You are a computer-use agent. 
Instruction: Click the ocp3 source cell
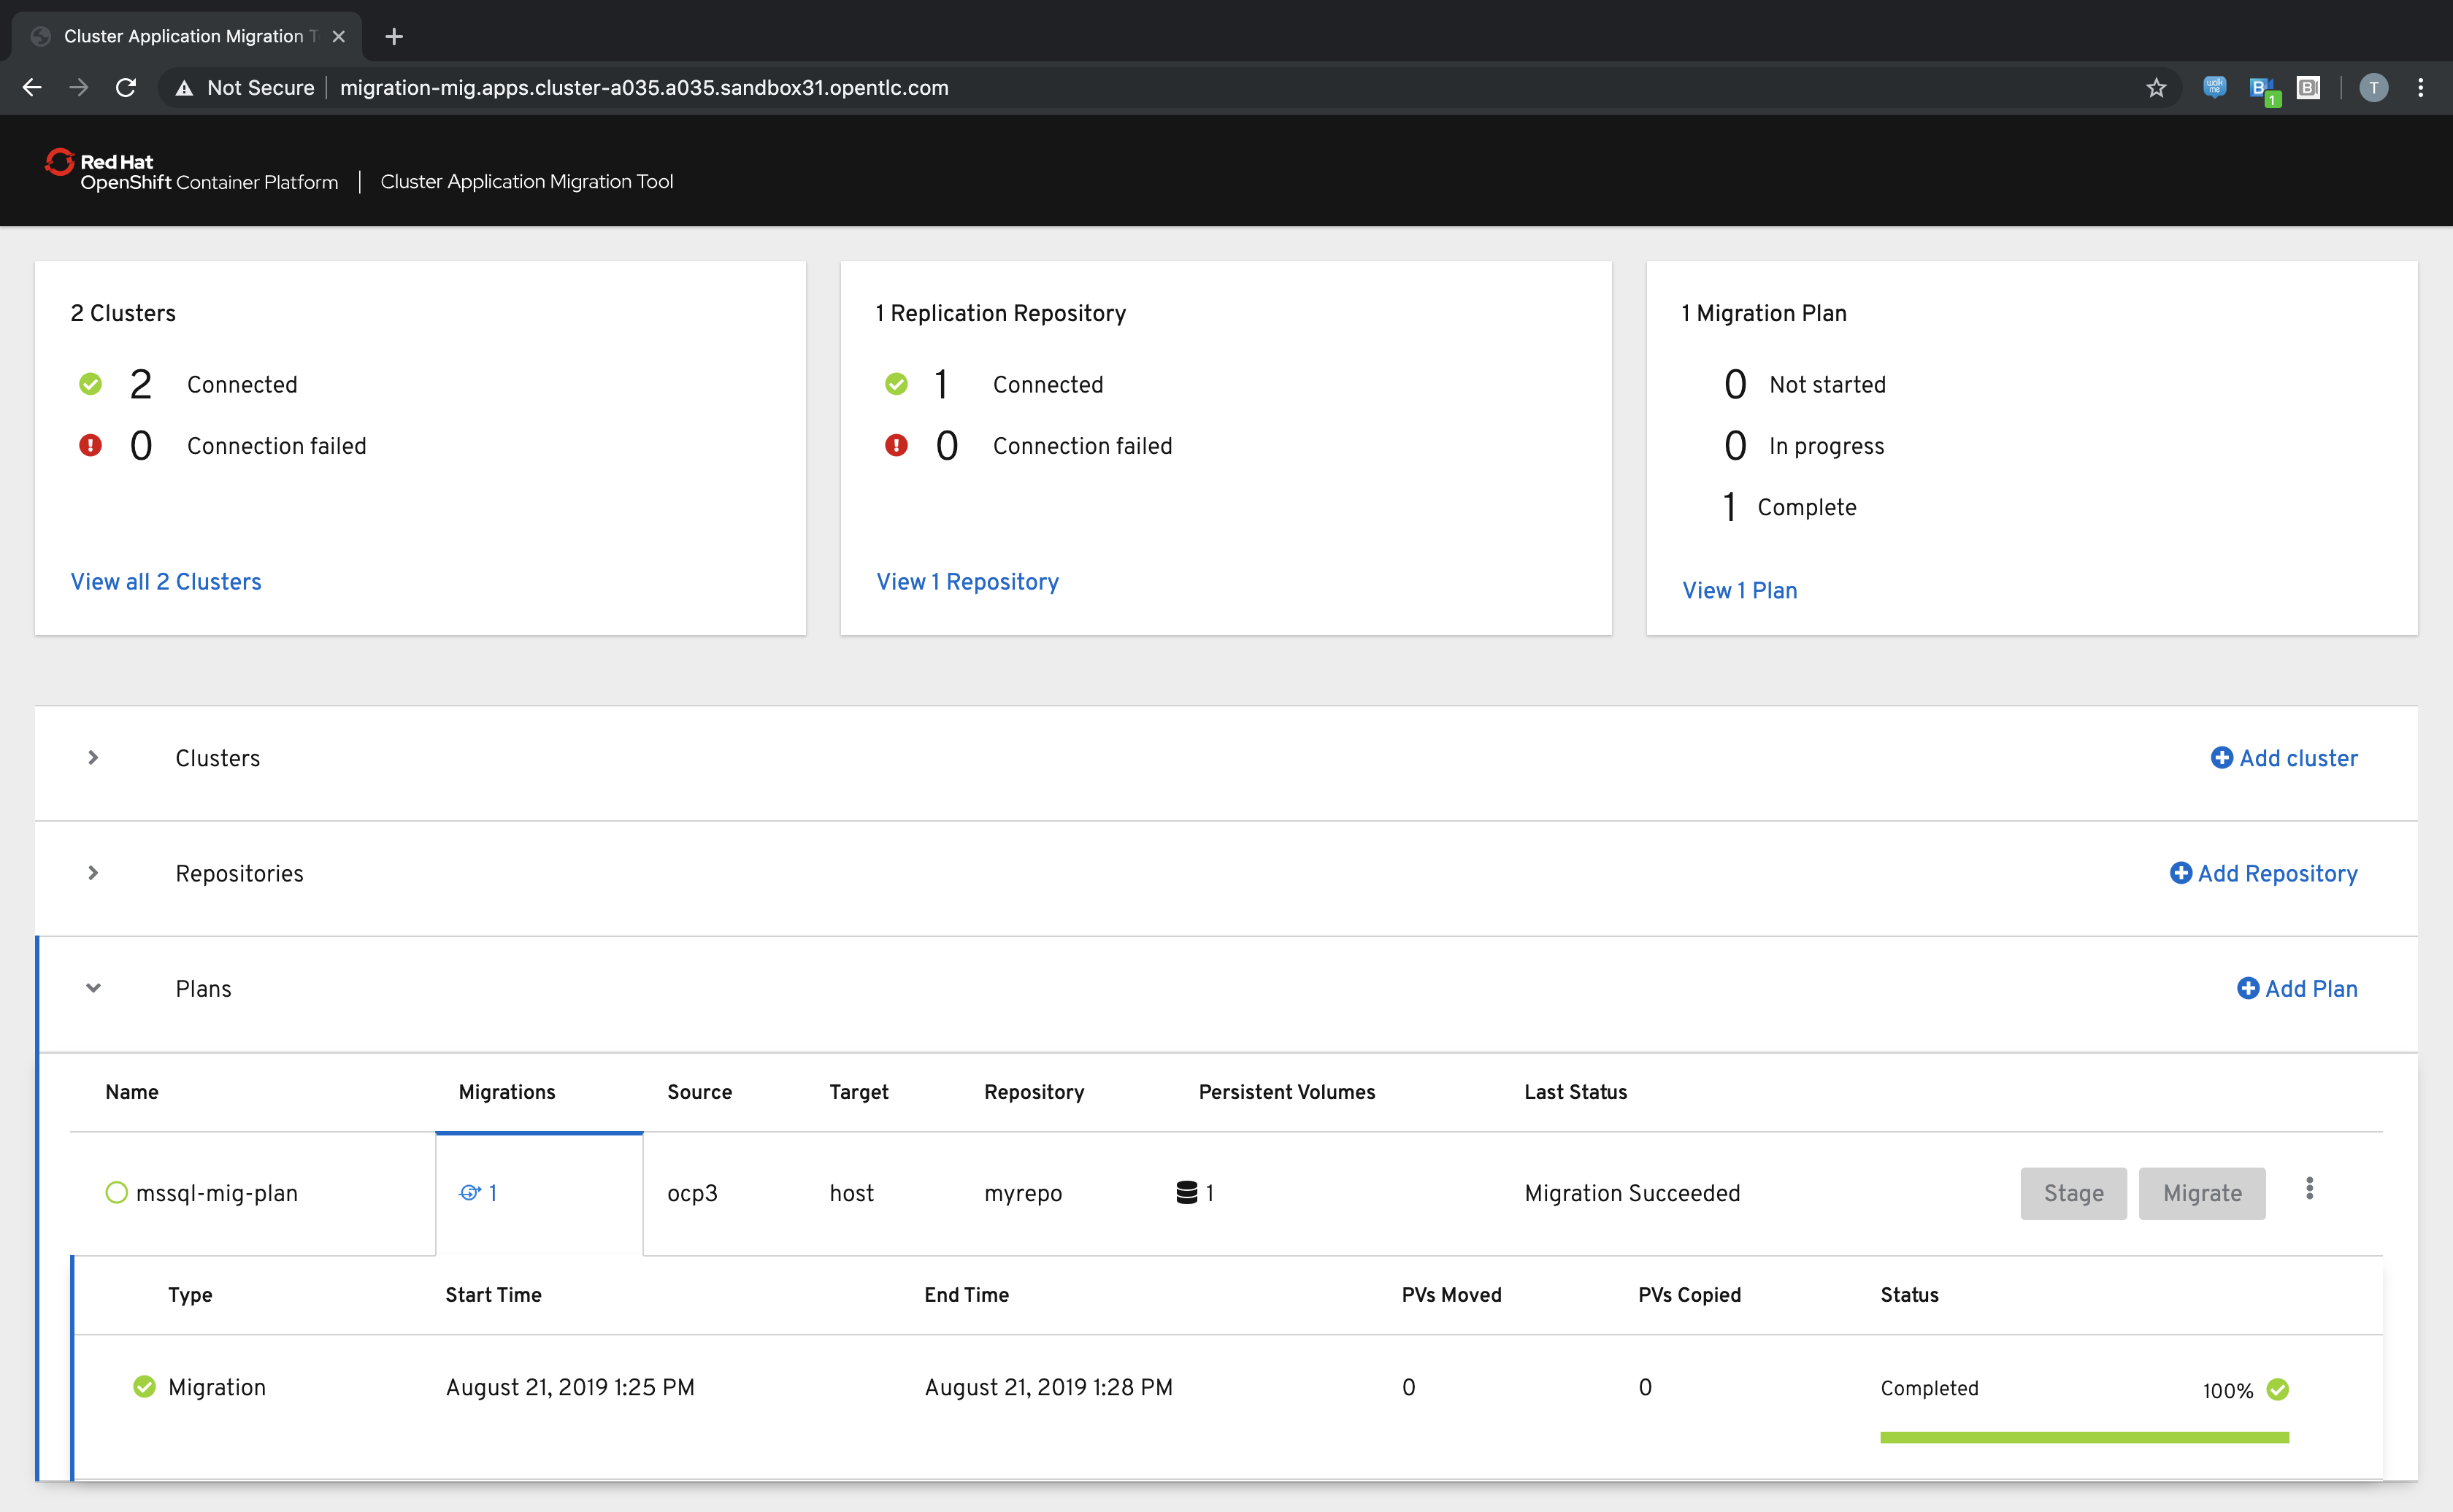pos(692,1193)
